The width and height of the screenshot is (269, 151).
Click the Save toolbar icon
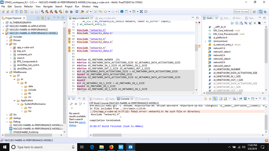click(x=32, y=12)
